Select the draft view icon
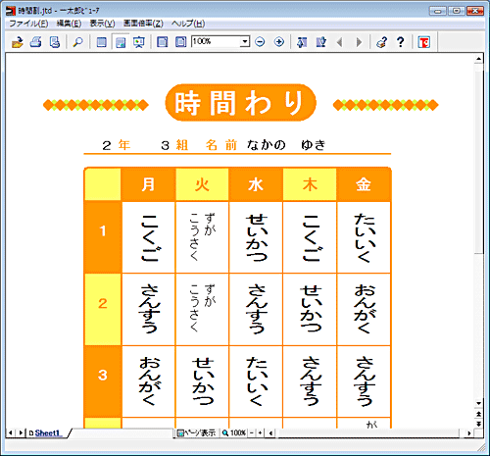 pos(102,42)
